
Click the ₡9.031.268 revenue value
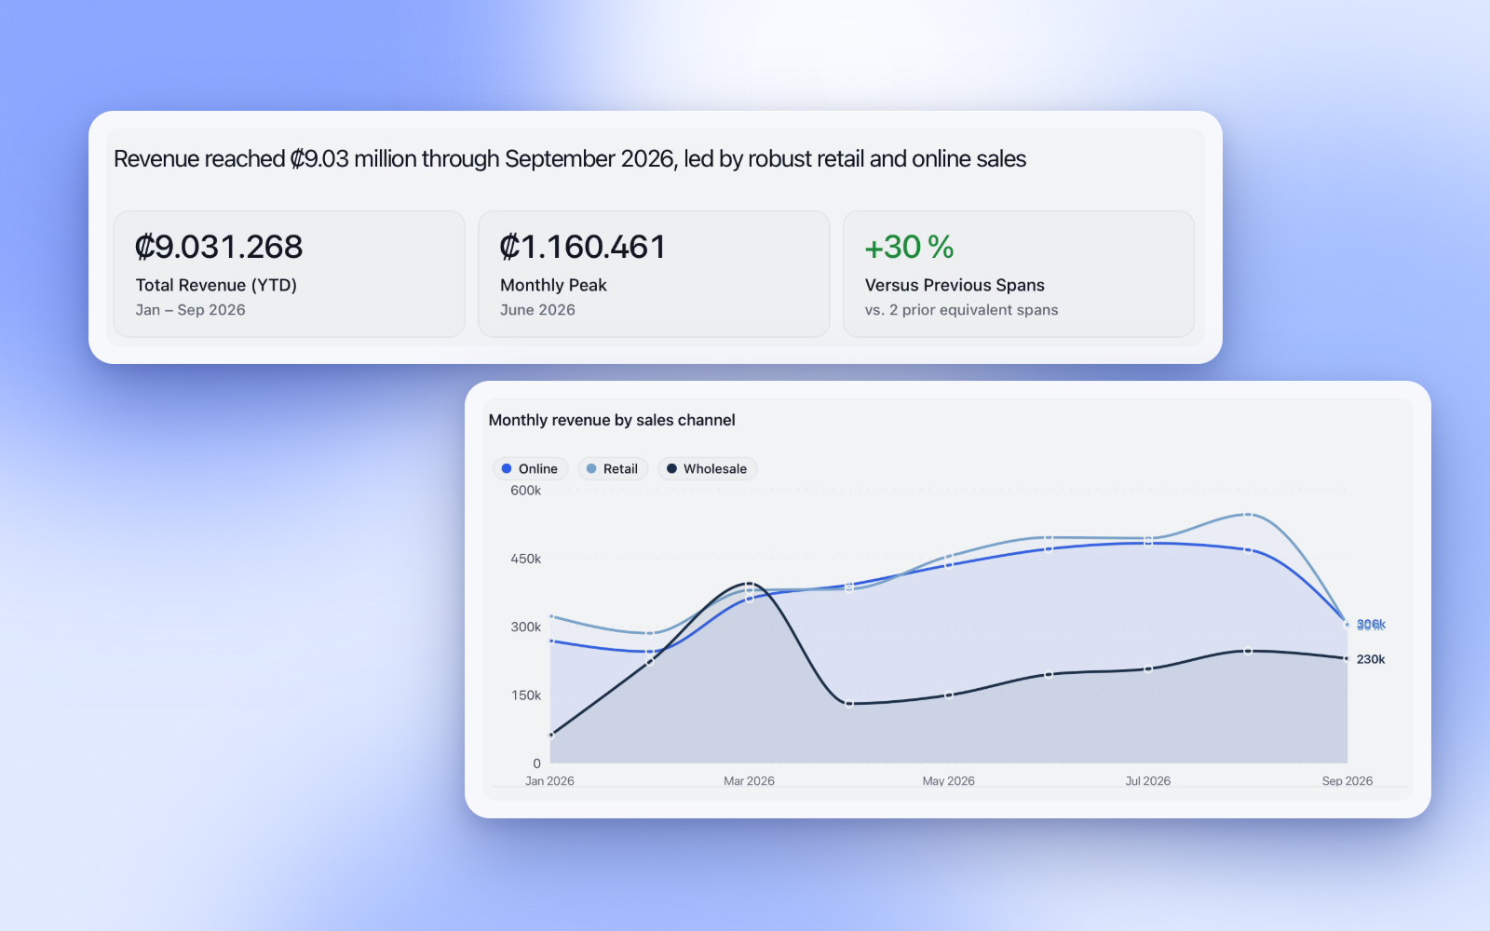219,247
